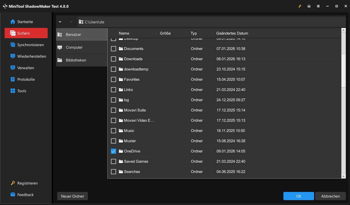Click the scrollbar down arrow
Image resolution: width=350 pixels, height=205 pixels.
[x=343, y=176]
